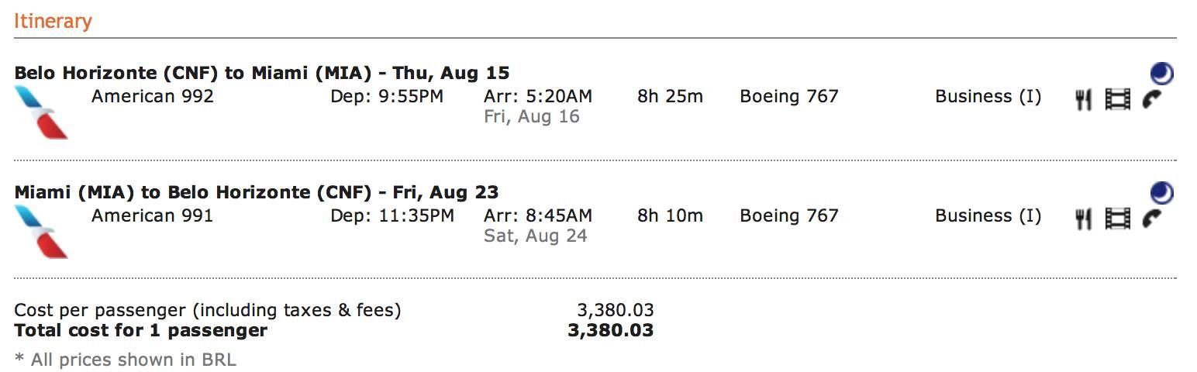Click the All prices shown in BRL note
Image resolution: width=1197 pixels, height=372 pixels.
(x=126, y=360)
